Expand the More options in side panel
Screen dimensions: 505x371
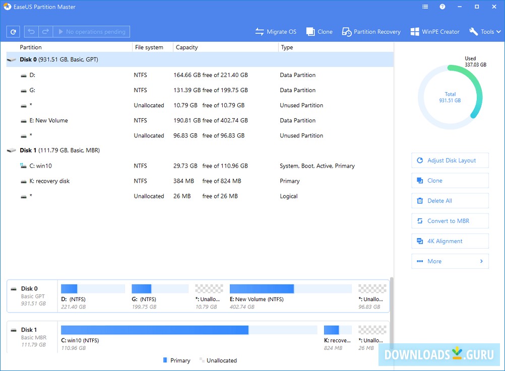[450, 261]
